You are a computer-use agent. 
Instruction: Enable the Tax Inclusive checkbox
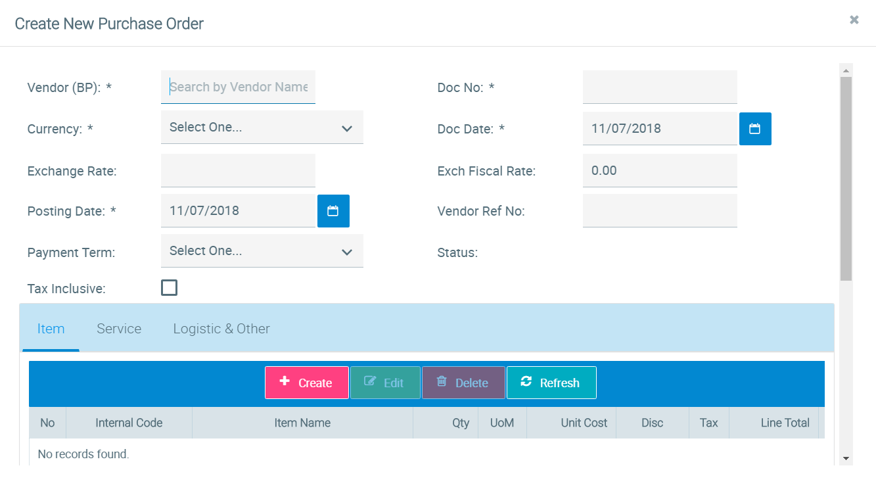(x=169, y=288)
